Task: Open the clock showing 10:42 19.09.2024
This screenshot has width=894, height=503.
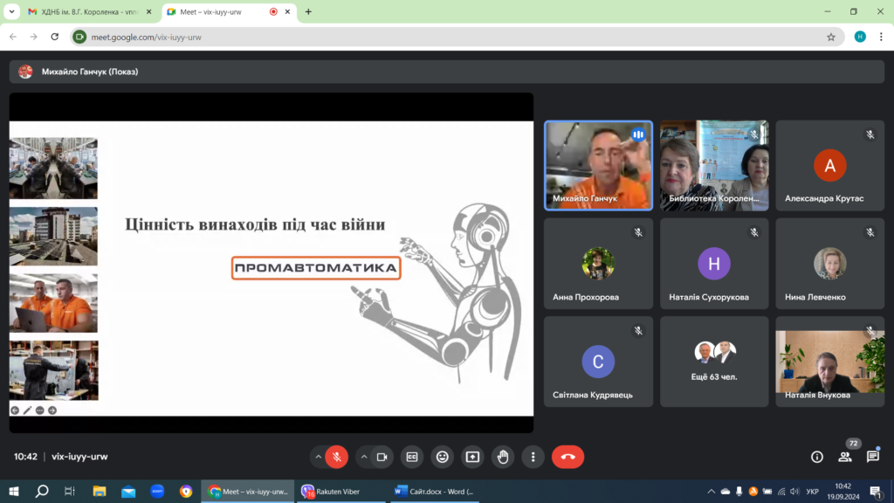Action: point(843,491)
